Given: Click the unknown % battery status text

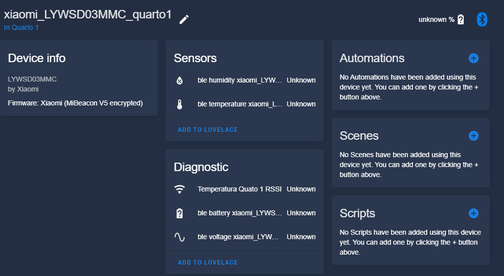Looking at the screenshot, I should coord(436,19).
